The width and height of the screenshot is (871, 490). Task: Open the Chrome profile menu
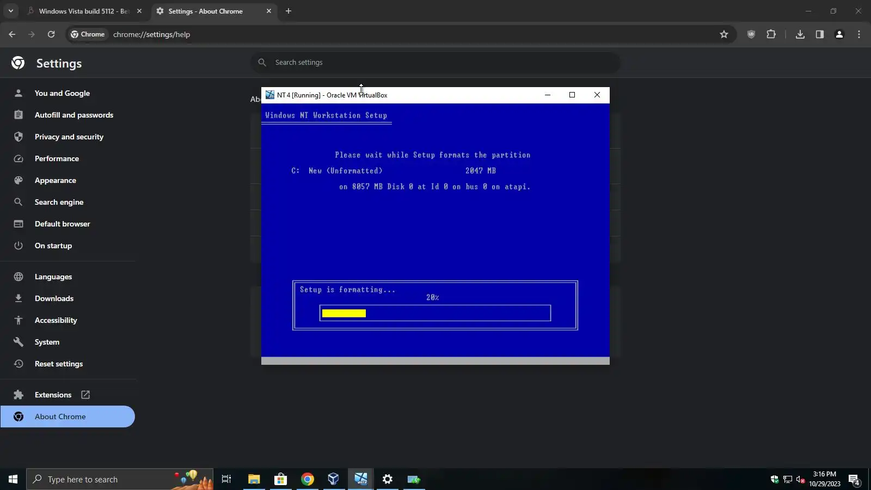pyautogui.click(x=839, y=34)
